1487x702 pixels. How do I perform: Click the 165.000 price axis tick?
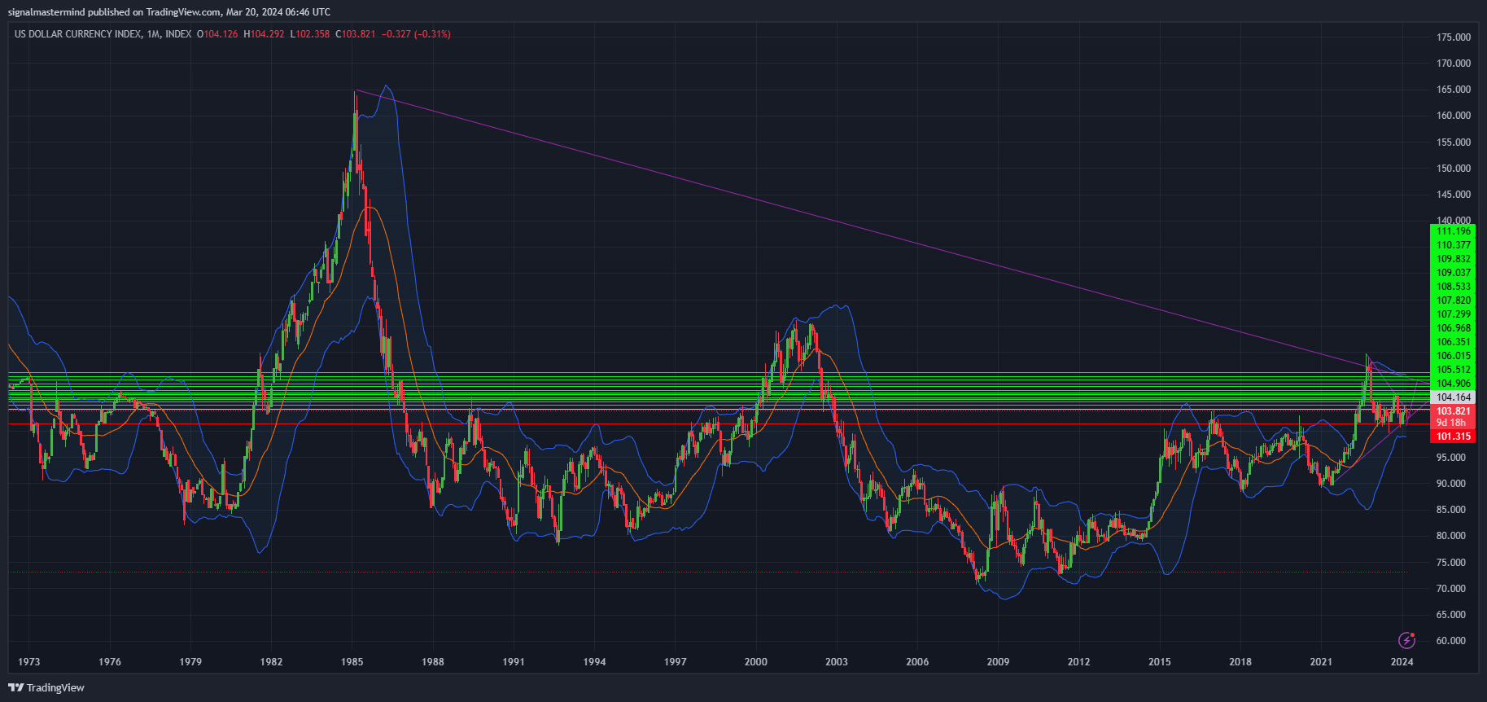pos(1454,90)
